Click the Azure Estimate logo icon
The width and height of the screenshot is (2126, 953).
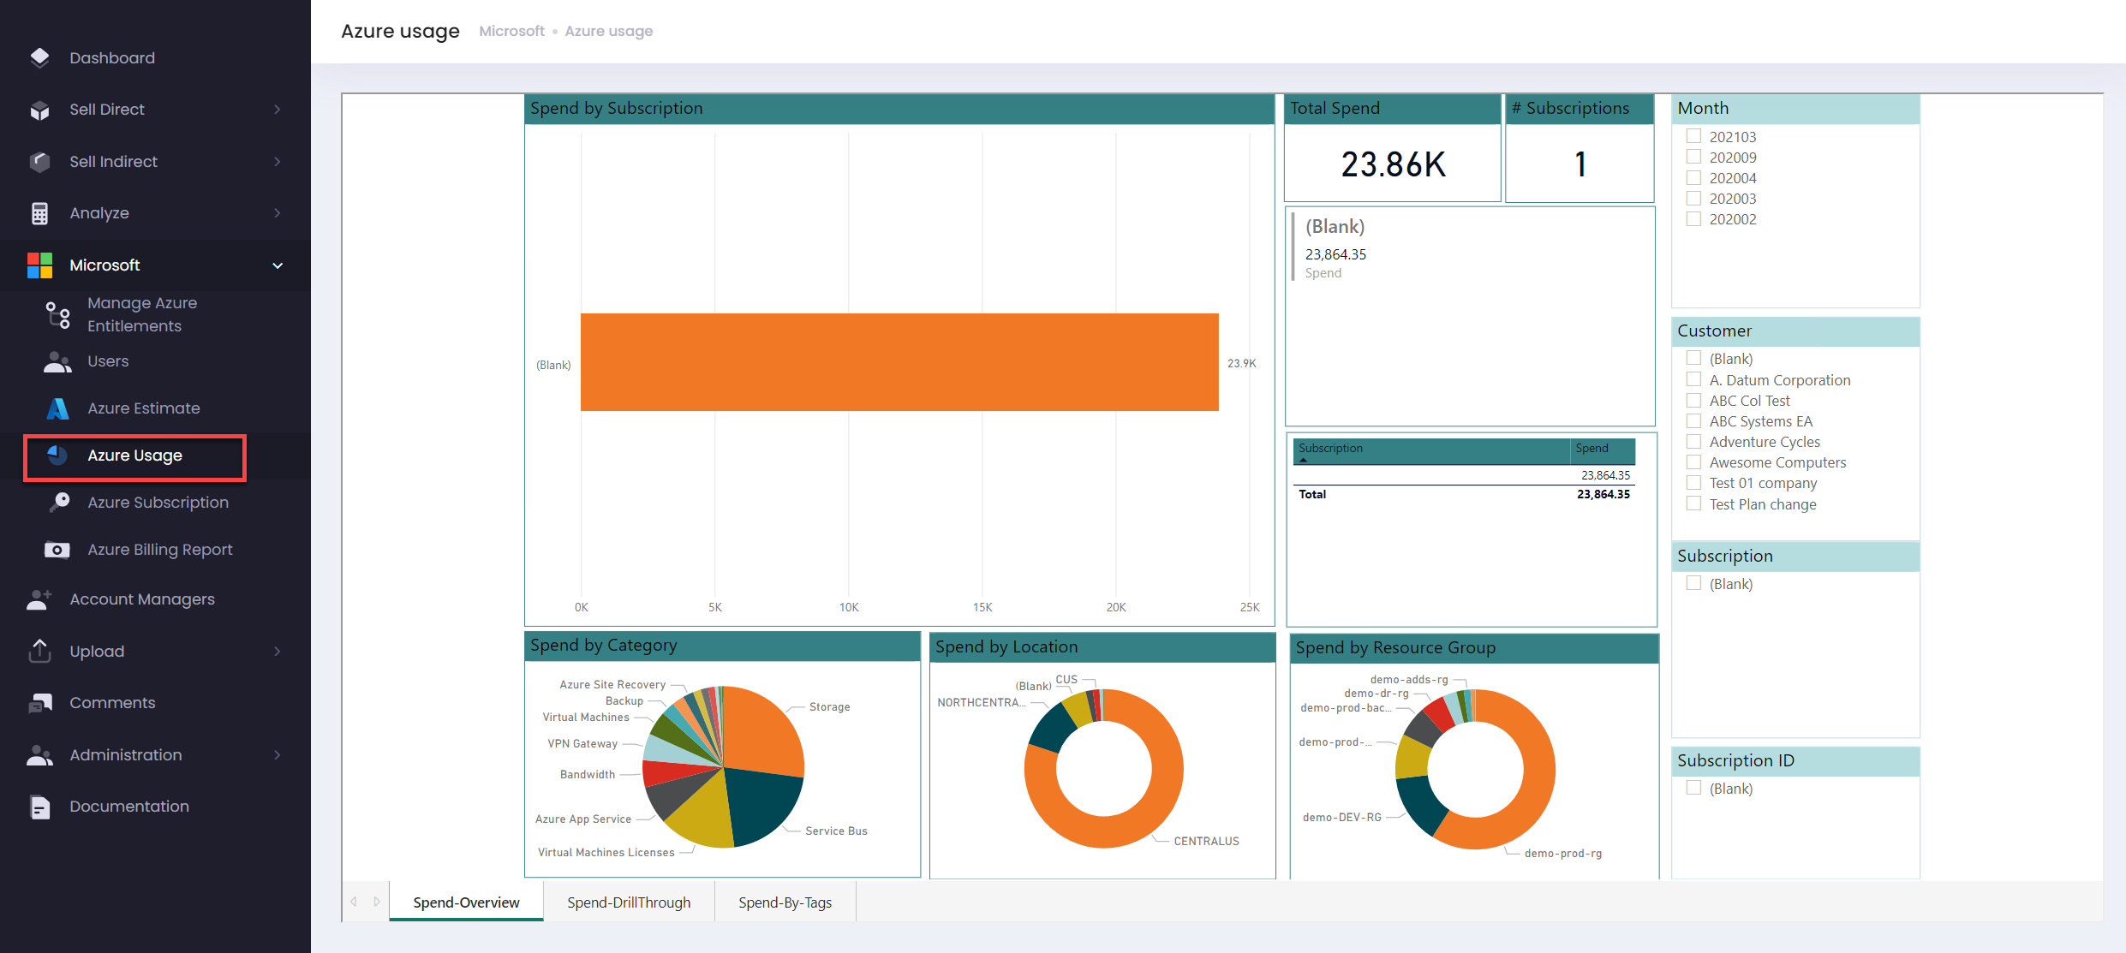pos(57,409)
